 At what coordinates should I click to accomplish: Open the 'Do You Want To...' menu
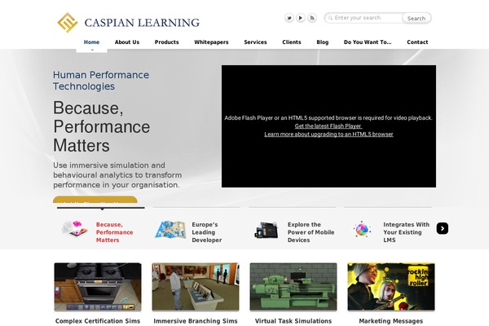368,42
